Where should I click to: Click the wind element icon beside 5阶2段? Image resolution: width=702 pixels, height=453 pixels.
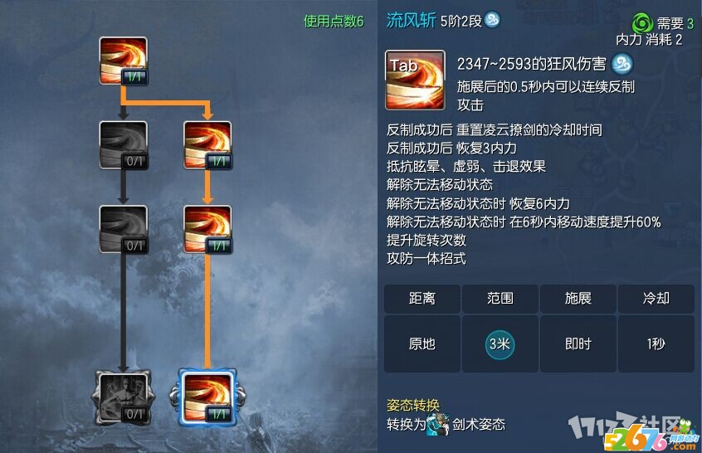(x=492, y=20)
